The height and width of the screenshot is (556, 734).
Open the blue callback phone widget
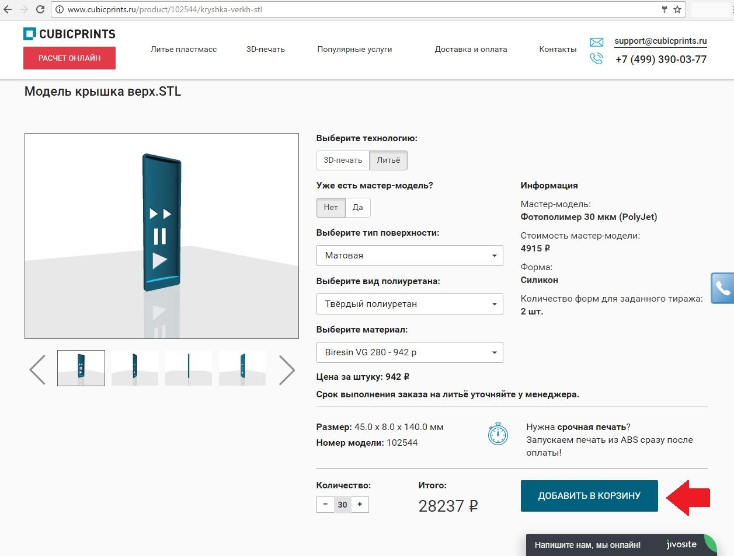722,288
